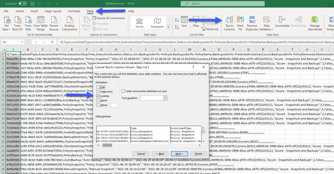Viewport: 334px width, 174px height.
Task: Select the Stocks data type
Action: pos(139,23)
